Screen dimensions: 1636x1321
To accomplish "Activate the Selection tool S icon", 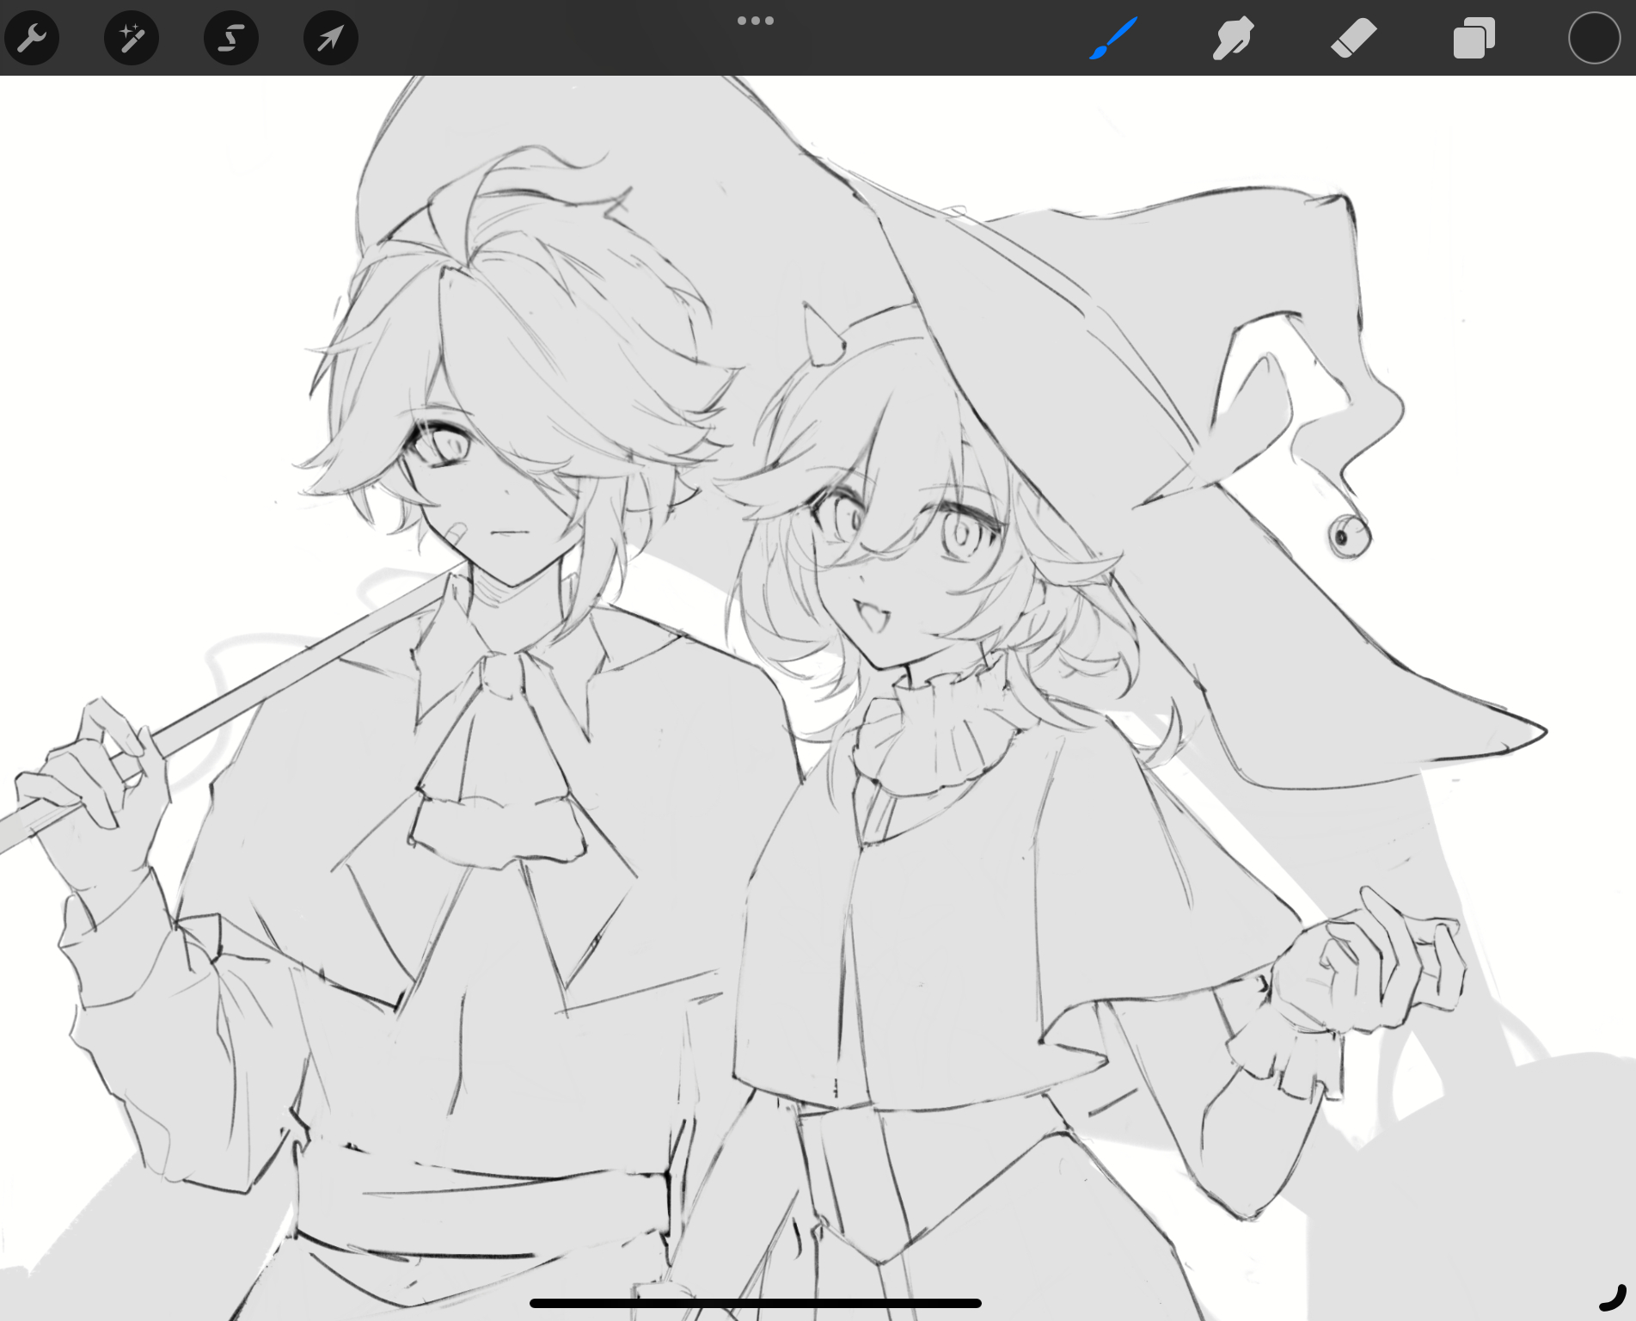I will (x=231, y=39).
